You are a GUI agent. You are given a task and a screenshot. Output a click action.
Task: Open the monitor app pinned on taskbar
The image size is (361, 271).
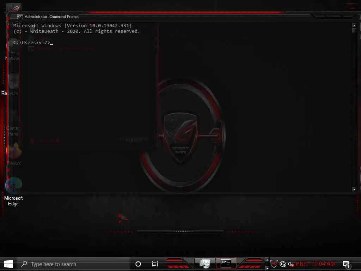tap(205, 264)
